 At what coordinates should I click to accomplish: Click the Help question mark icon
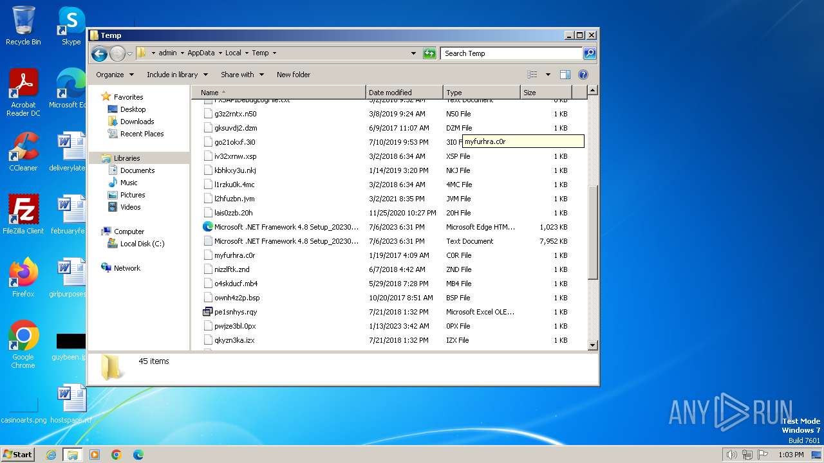pos(583,75)
